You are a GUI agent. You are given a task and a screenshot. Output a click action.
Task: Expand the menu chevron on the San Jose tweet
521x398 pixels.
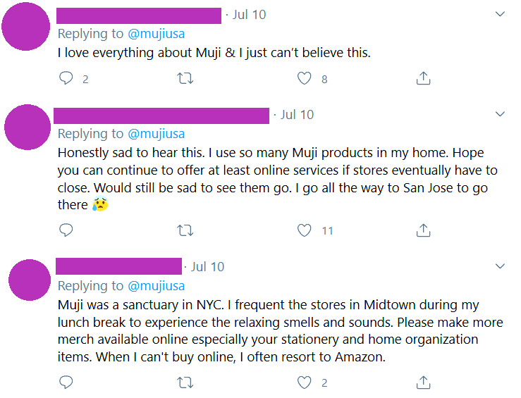pyautogui.click(x=501, y=114)
